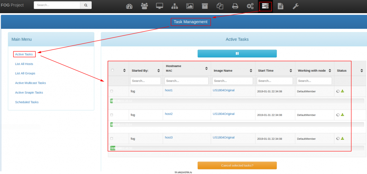Open the host3 hostname link
The height and width of the screenshot is (174, 367).
[x=168, y=137]
